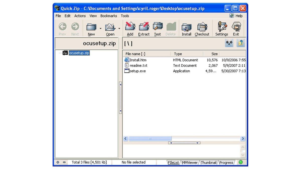
Task: Click the Add icon to add files
Action: 130,28
